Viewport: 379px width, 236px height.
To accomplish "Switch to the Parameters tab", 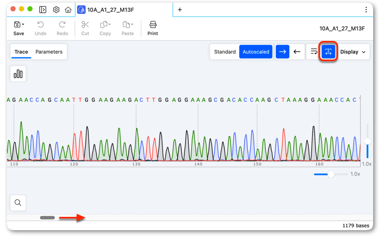I will (49, 52).
